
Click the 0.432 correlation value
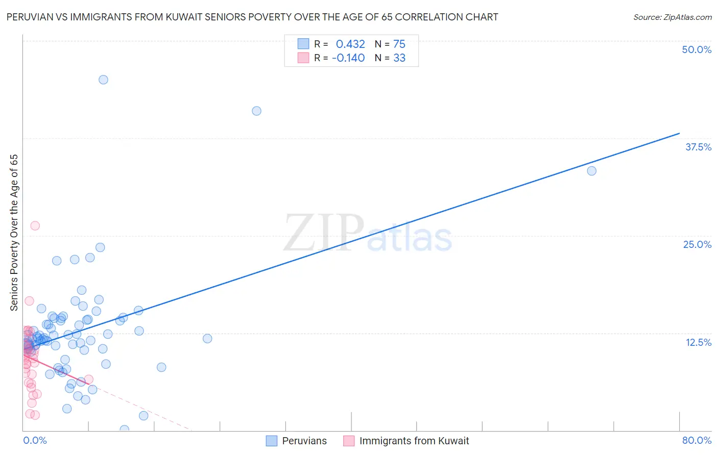click(x=350, y=44)
